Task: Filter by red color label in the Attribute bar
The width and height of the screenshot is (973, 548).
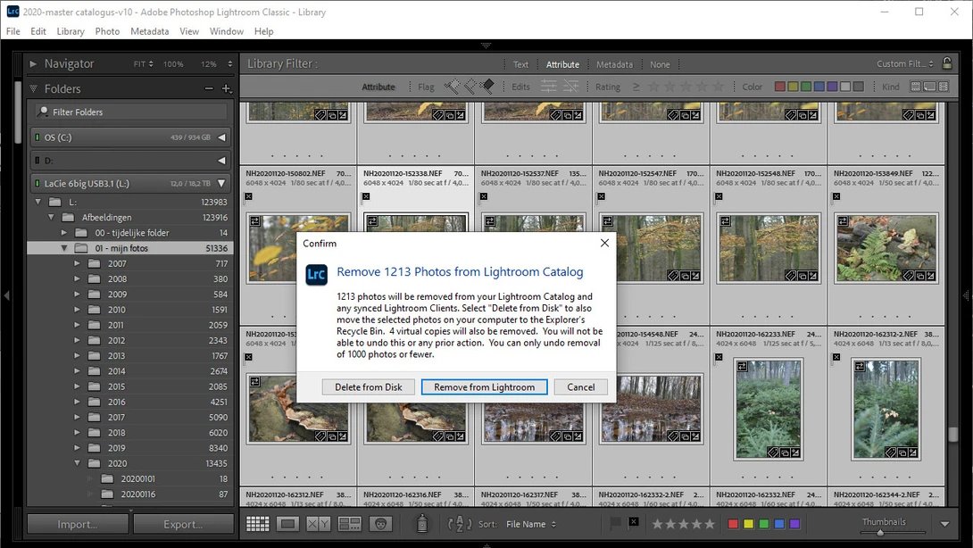Action: [x=780, y=87]
